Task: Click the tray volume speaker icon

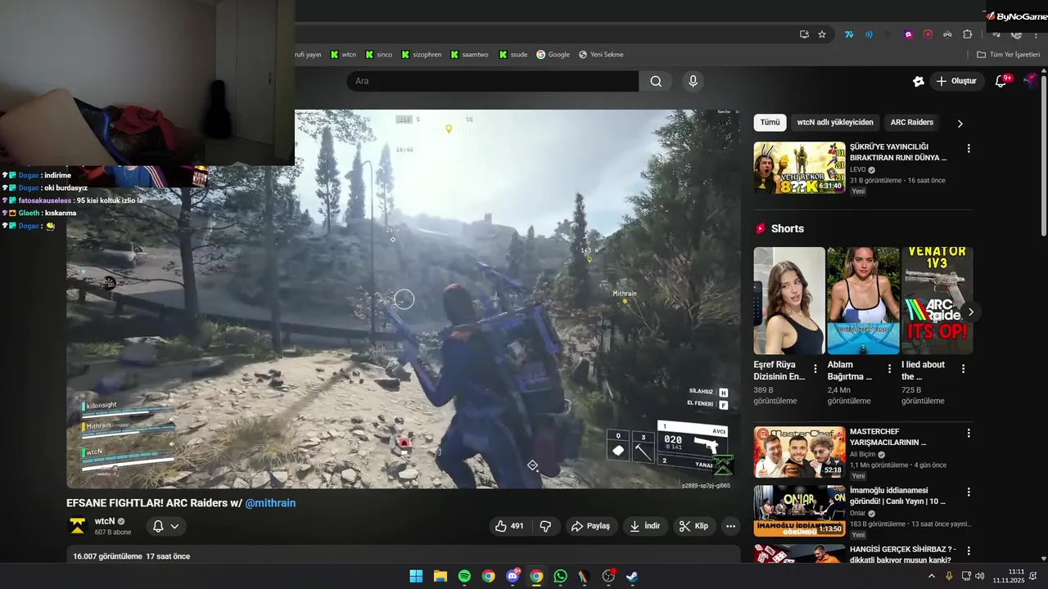Action: 980,576
